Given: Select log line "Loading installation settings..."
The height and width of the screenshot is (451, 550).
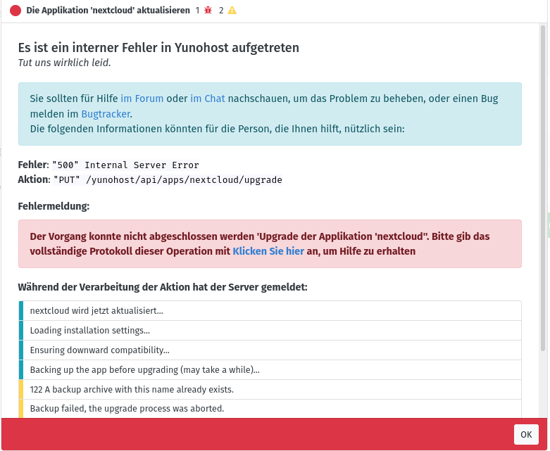Looking at the screenshot, I should [89, 331].
